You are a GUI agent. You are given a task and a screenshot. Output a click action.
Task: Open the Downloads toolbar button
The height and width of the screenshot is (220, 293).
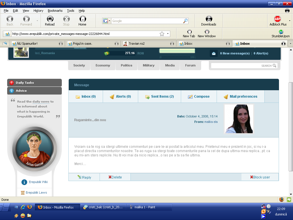pyautogui.click(x=209, y=19)
